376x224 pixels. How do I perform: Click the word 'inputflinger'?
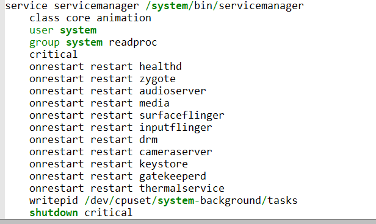(x=176, y=128)
